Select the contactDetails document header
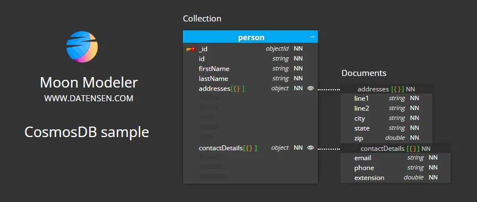The height and width of the screenshot is (202, 477). click(x=395, y=149)
